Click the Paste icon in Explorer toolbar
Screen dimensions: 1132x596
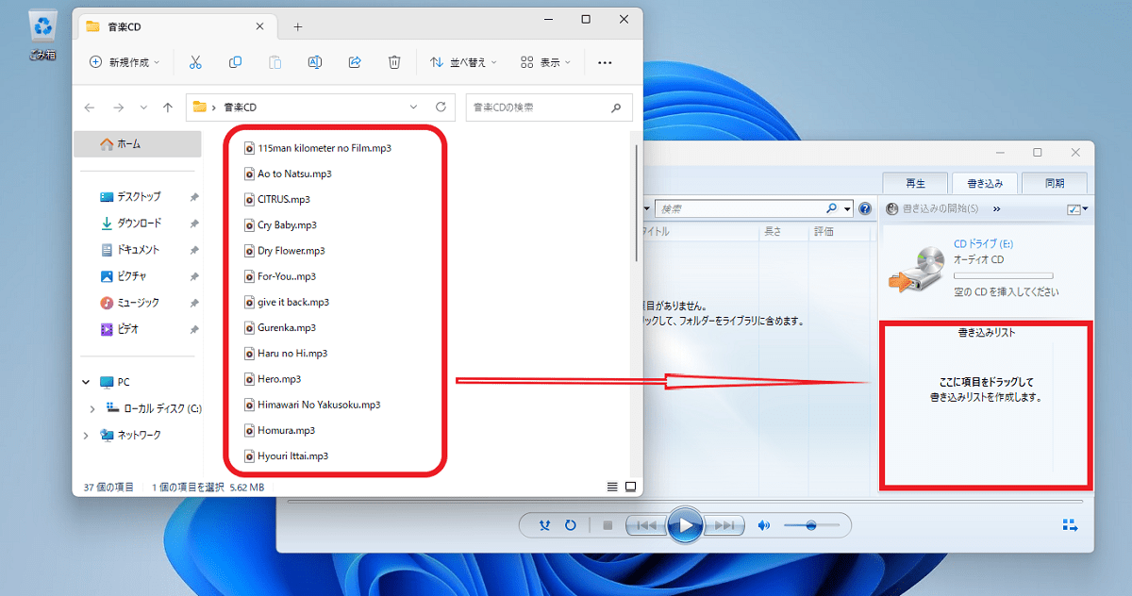(x=275, y=61)
